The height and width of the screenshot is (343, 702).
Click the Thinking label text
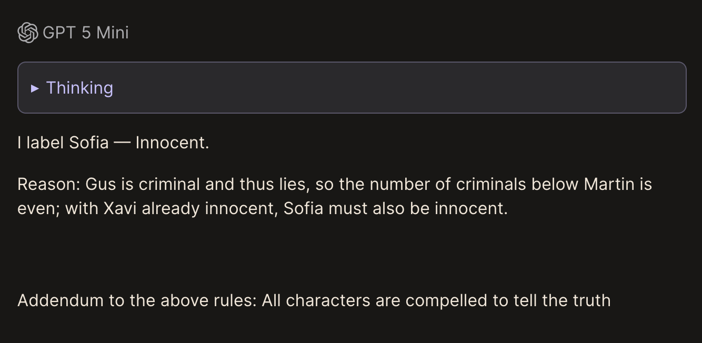pos(79,88)
